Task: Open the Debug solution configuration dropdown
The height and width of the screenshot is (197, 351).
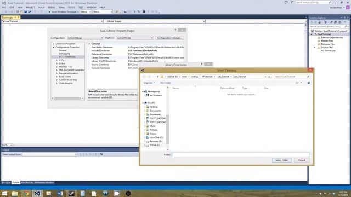Action: (x=86, y=12)
